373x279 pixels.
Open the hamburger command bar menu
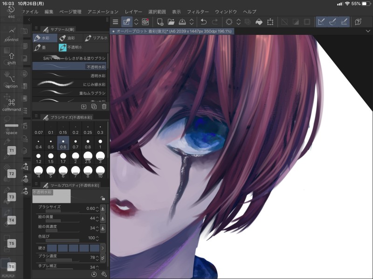pos(115,22)
